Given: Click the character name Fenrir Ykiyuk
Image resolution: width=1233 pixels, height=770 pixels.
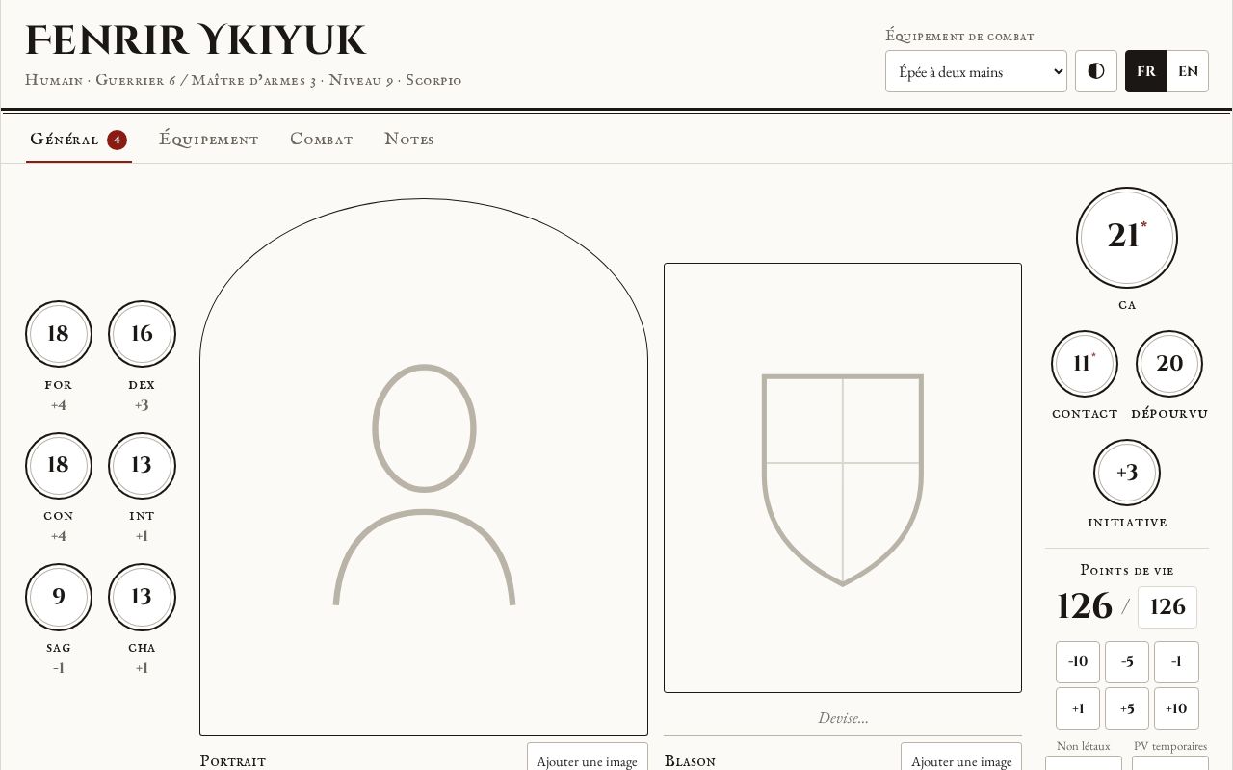Looking at the screenshot, I should [x=196, y=40].
